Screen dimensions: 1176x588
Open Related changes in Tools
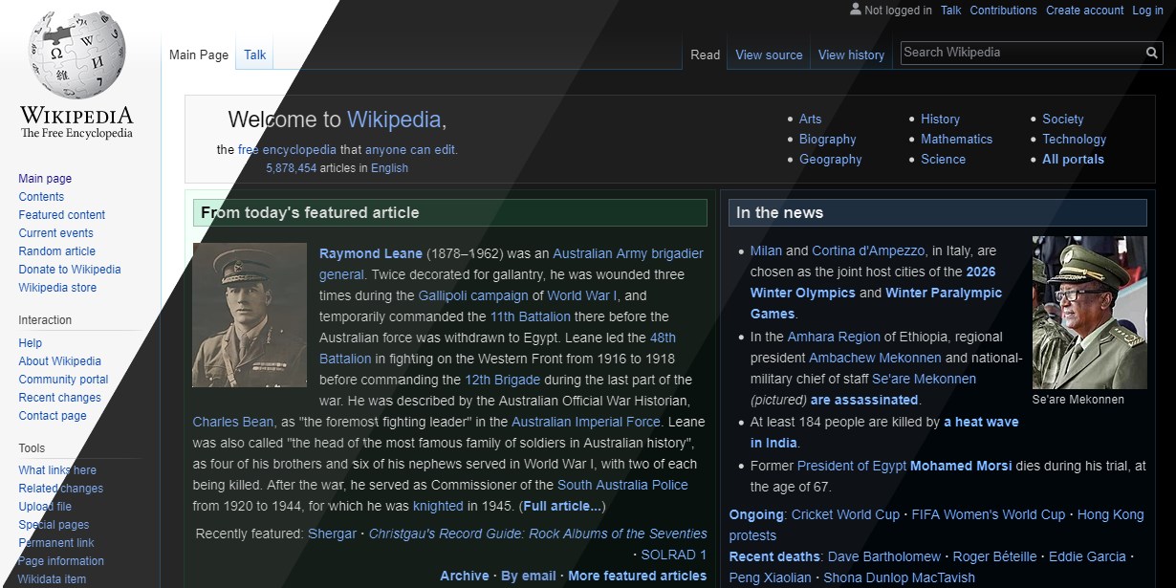(x=61, y=489)
